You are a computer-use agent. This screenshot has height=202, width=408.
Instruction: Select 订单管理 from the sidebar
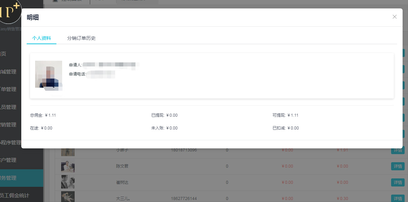coord(9,89)
